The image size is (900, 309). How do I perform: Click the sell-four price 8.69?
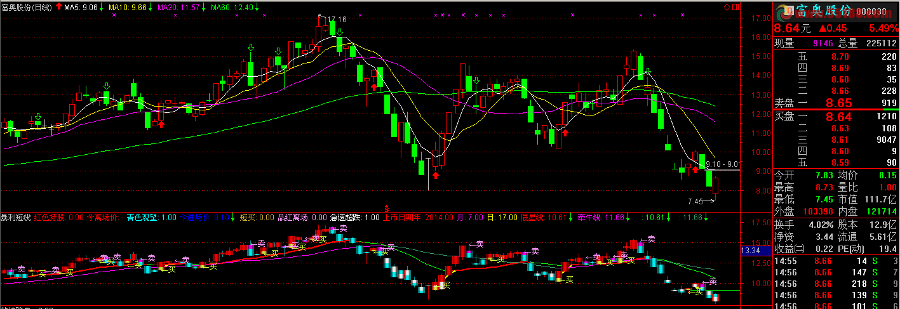click(840, 69)
